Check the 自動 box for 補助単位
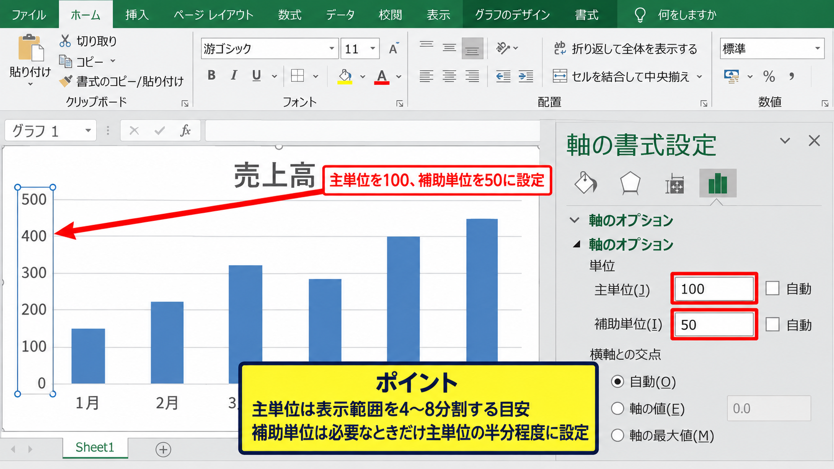The height and width of the screenshot is (469, 834). click(x=772, y=324)
